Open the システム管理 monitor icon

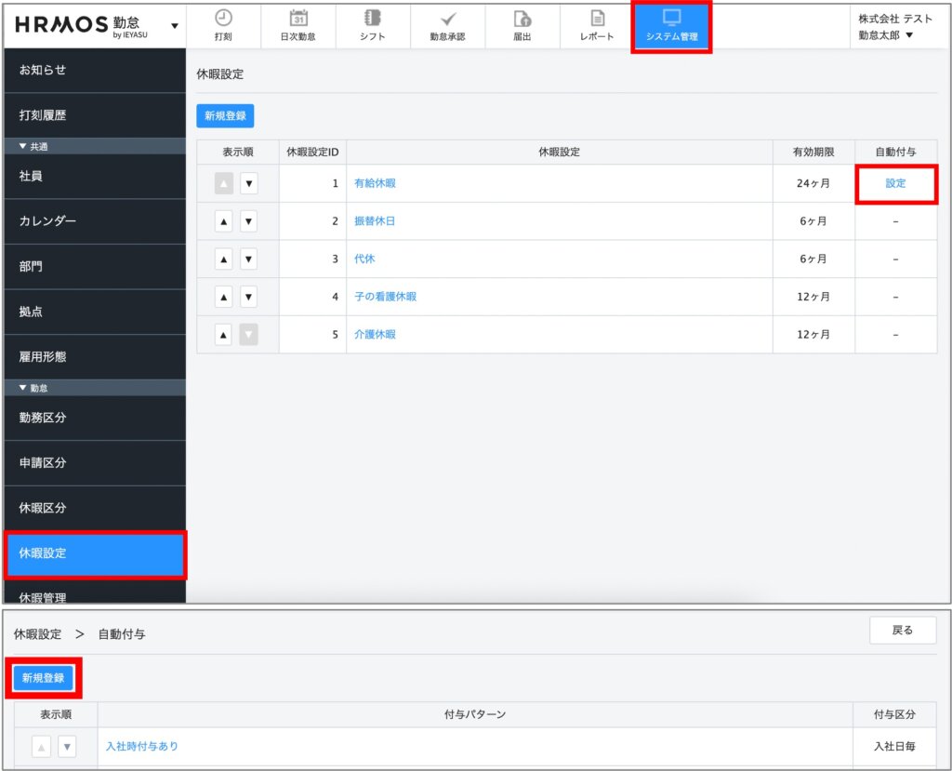671,19
